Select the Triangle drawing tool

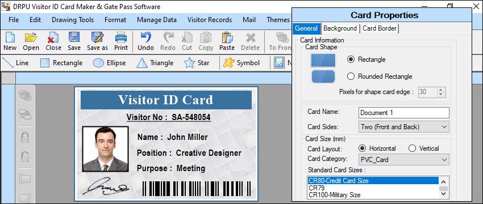click(x=155, y=63)
